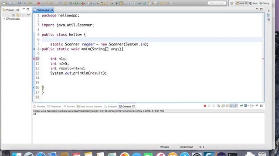This screenshot has height=156, width=279.
Task: Click the Open Perspective icon
Action: point(231,3)
